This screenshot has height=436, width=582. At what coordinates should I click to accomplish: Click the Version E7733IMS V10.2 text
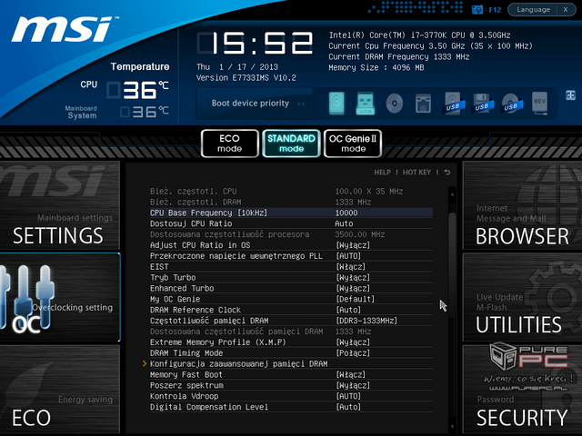246,78
